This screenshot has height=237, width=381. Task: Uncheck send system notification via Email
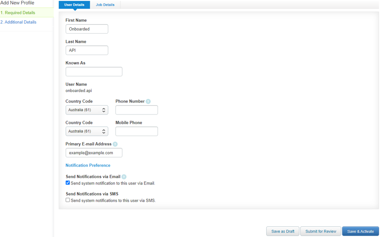(68, 183)
